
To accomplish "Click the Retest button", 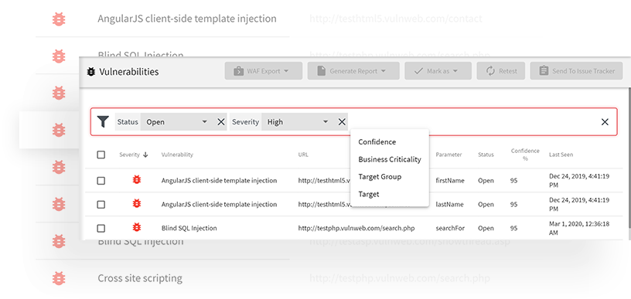I will pyautogui.click(x=501, y=71).
